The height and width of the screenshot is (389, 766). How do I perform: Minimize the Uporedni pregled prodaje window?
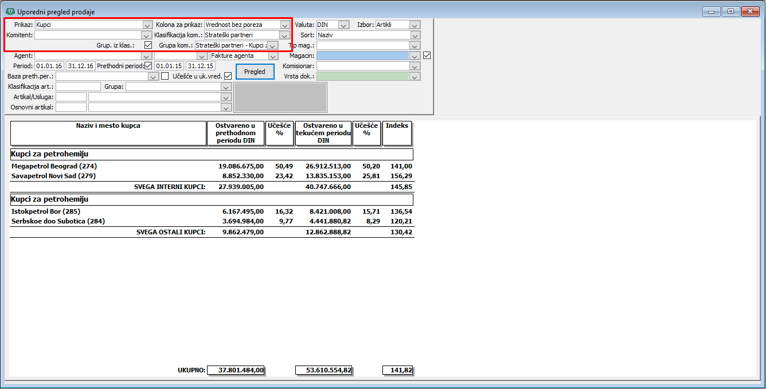pos(712,11)
